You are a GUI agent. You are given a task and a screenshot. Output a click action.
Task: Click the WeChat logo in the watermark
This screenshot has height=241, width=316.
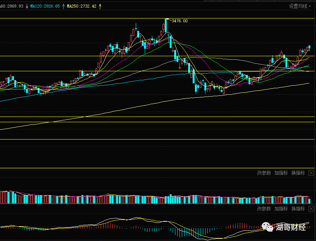pos(268,227)
